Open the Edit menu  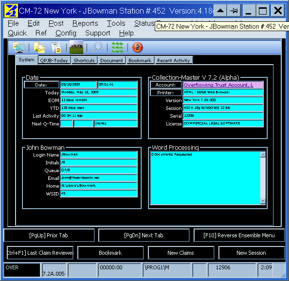[x=34, y=23]
